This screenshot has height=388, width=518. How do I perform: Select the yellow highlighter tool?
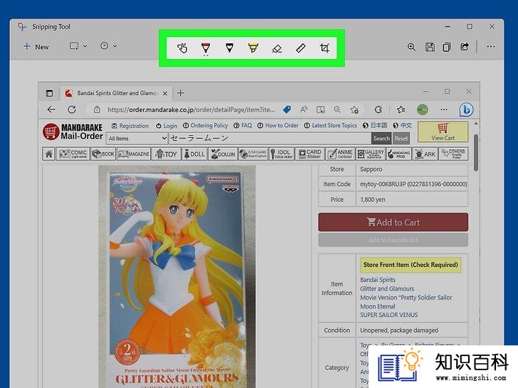(x=253, y=48)
